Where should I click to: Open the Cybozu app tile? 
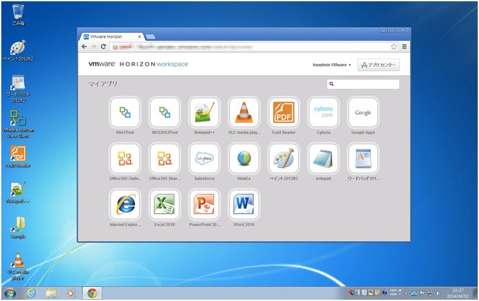323,113
